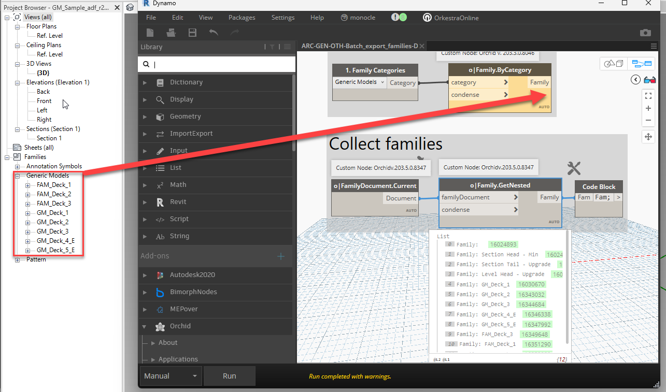Redo with the forward arrow icon
This screenshot has height=392, width=666.
(235, 33)
